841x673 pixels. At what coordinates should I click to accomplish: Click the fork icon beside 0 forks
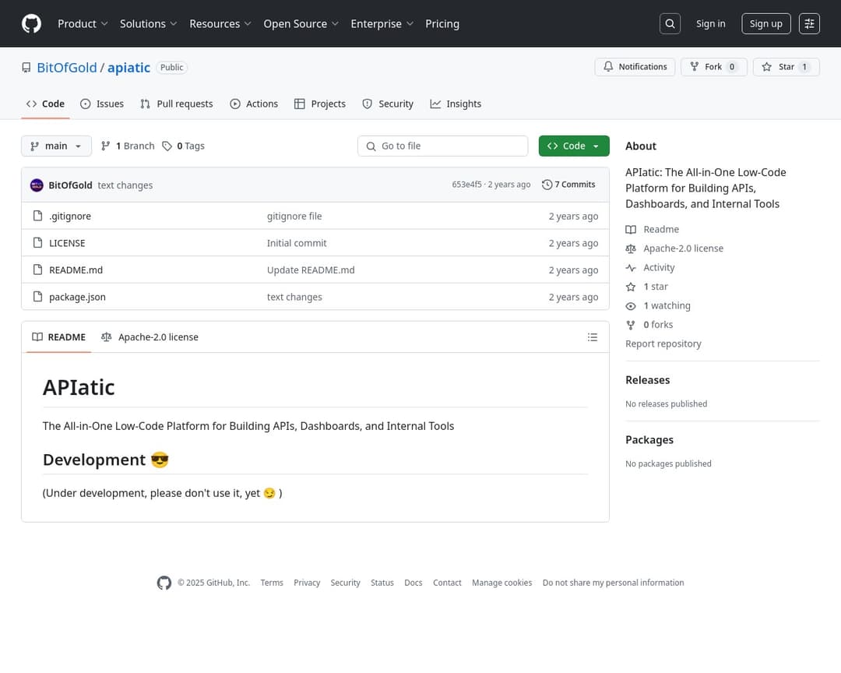point(631,325)
